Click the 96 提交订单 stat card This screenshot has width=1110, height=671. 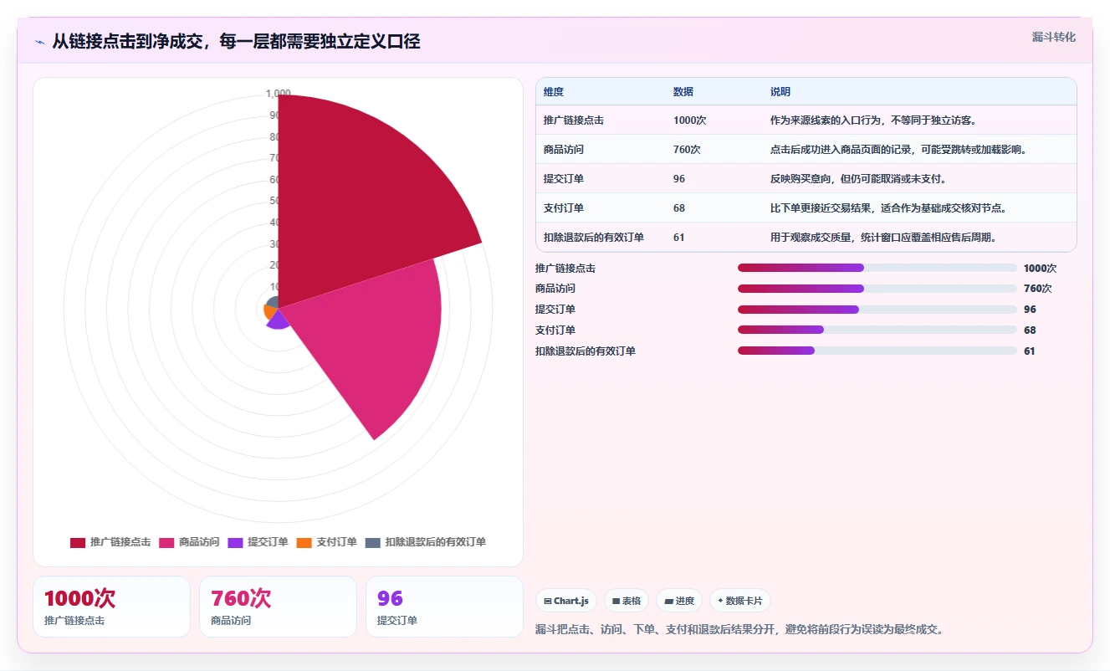pos(444,607)
